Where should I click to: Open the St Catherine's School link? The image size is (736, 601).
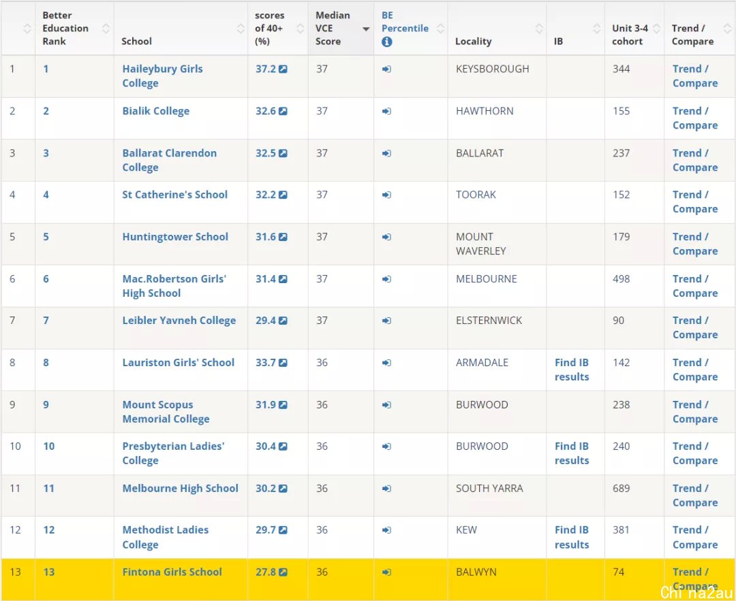tap(174, 195)
